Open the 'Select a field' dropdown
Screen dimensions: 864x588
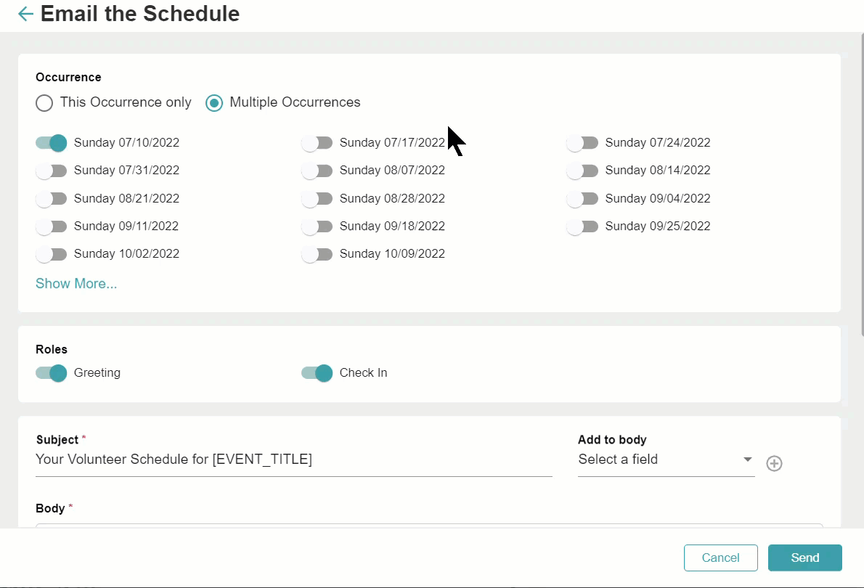[664, 460]
